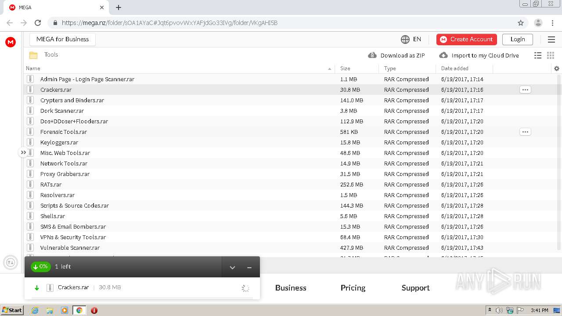Click the Login button
This screenshot has width=562, height=316.
(518, 39)
